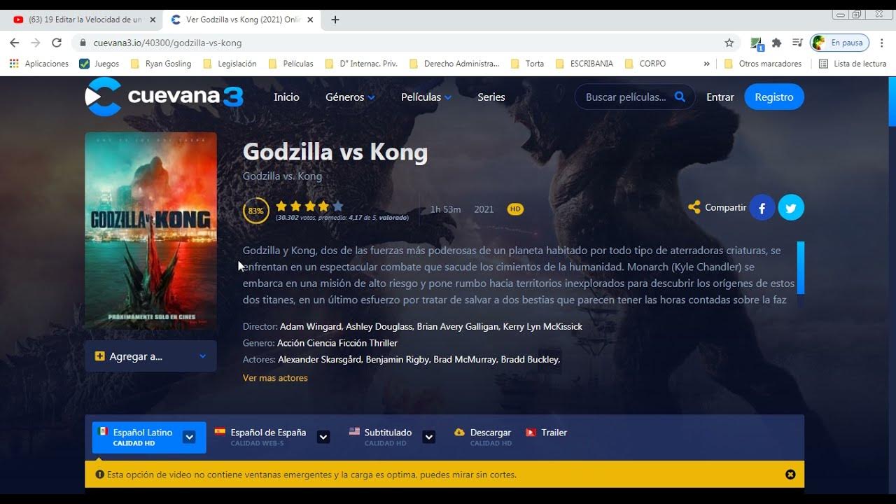
Task: Click the plus icon beside Agregar a
Action: [x=99, y=356]
